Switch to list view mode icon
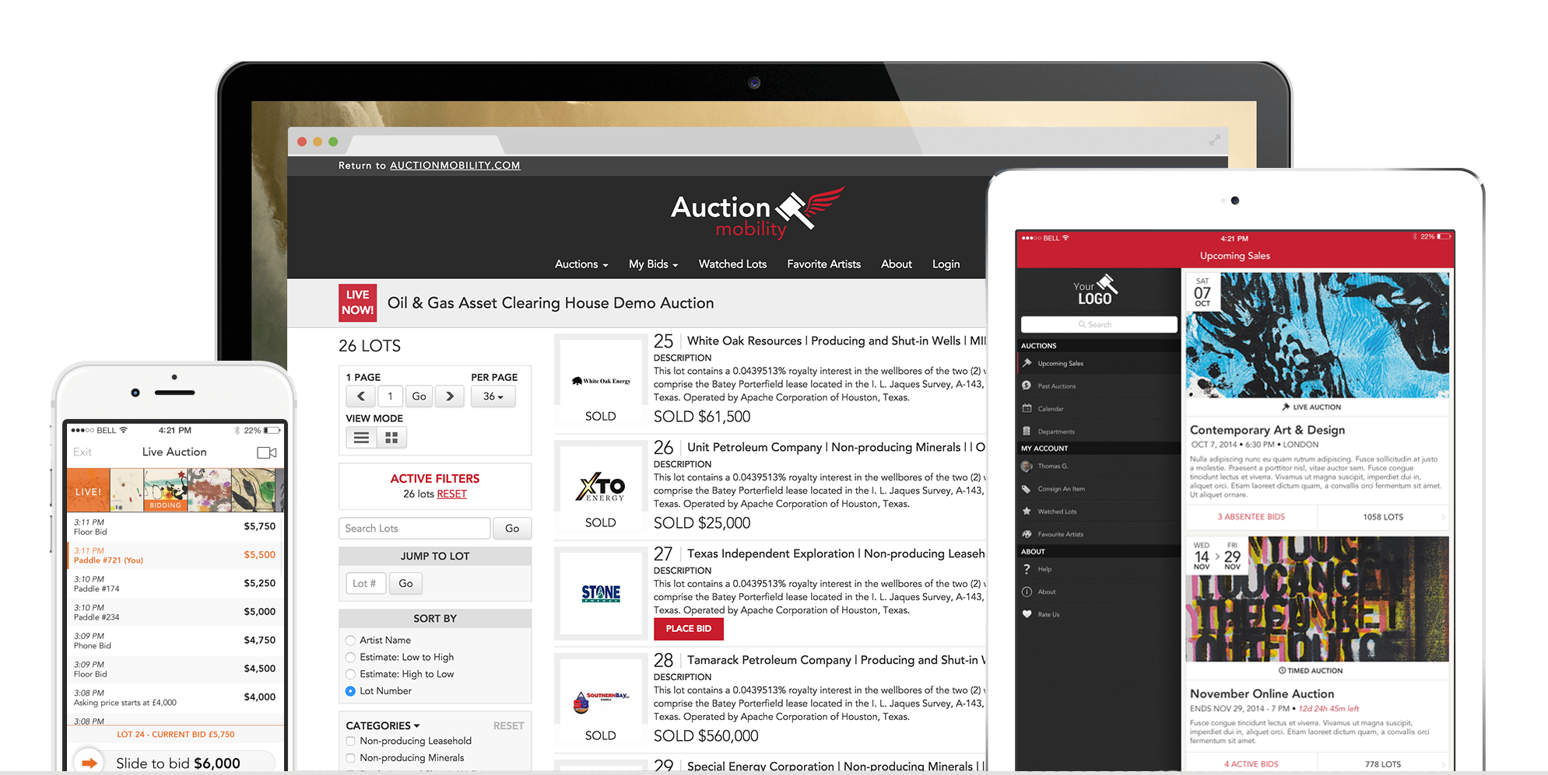Screen dimensions: 1548x775 click(x=361, y=438)
